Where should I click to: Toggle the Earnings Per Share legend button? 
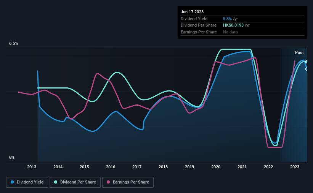(128, 182)
